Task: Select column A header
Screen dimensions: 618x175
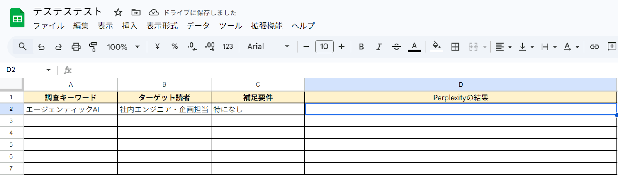Action: pyautogui.click(x=71, y=84)
